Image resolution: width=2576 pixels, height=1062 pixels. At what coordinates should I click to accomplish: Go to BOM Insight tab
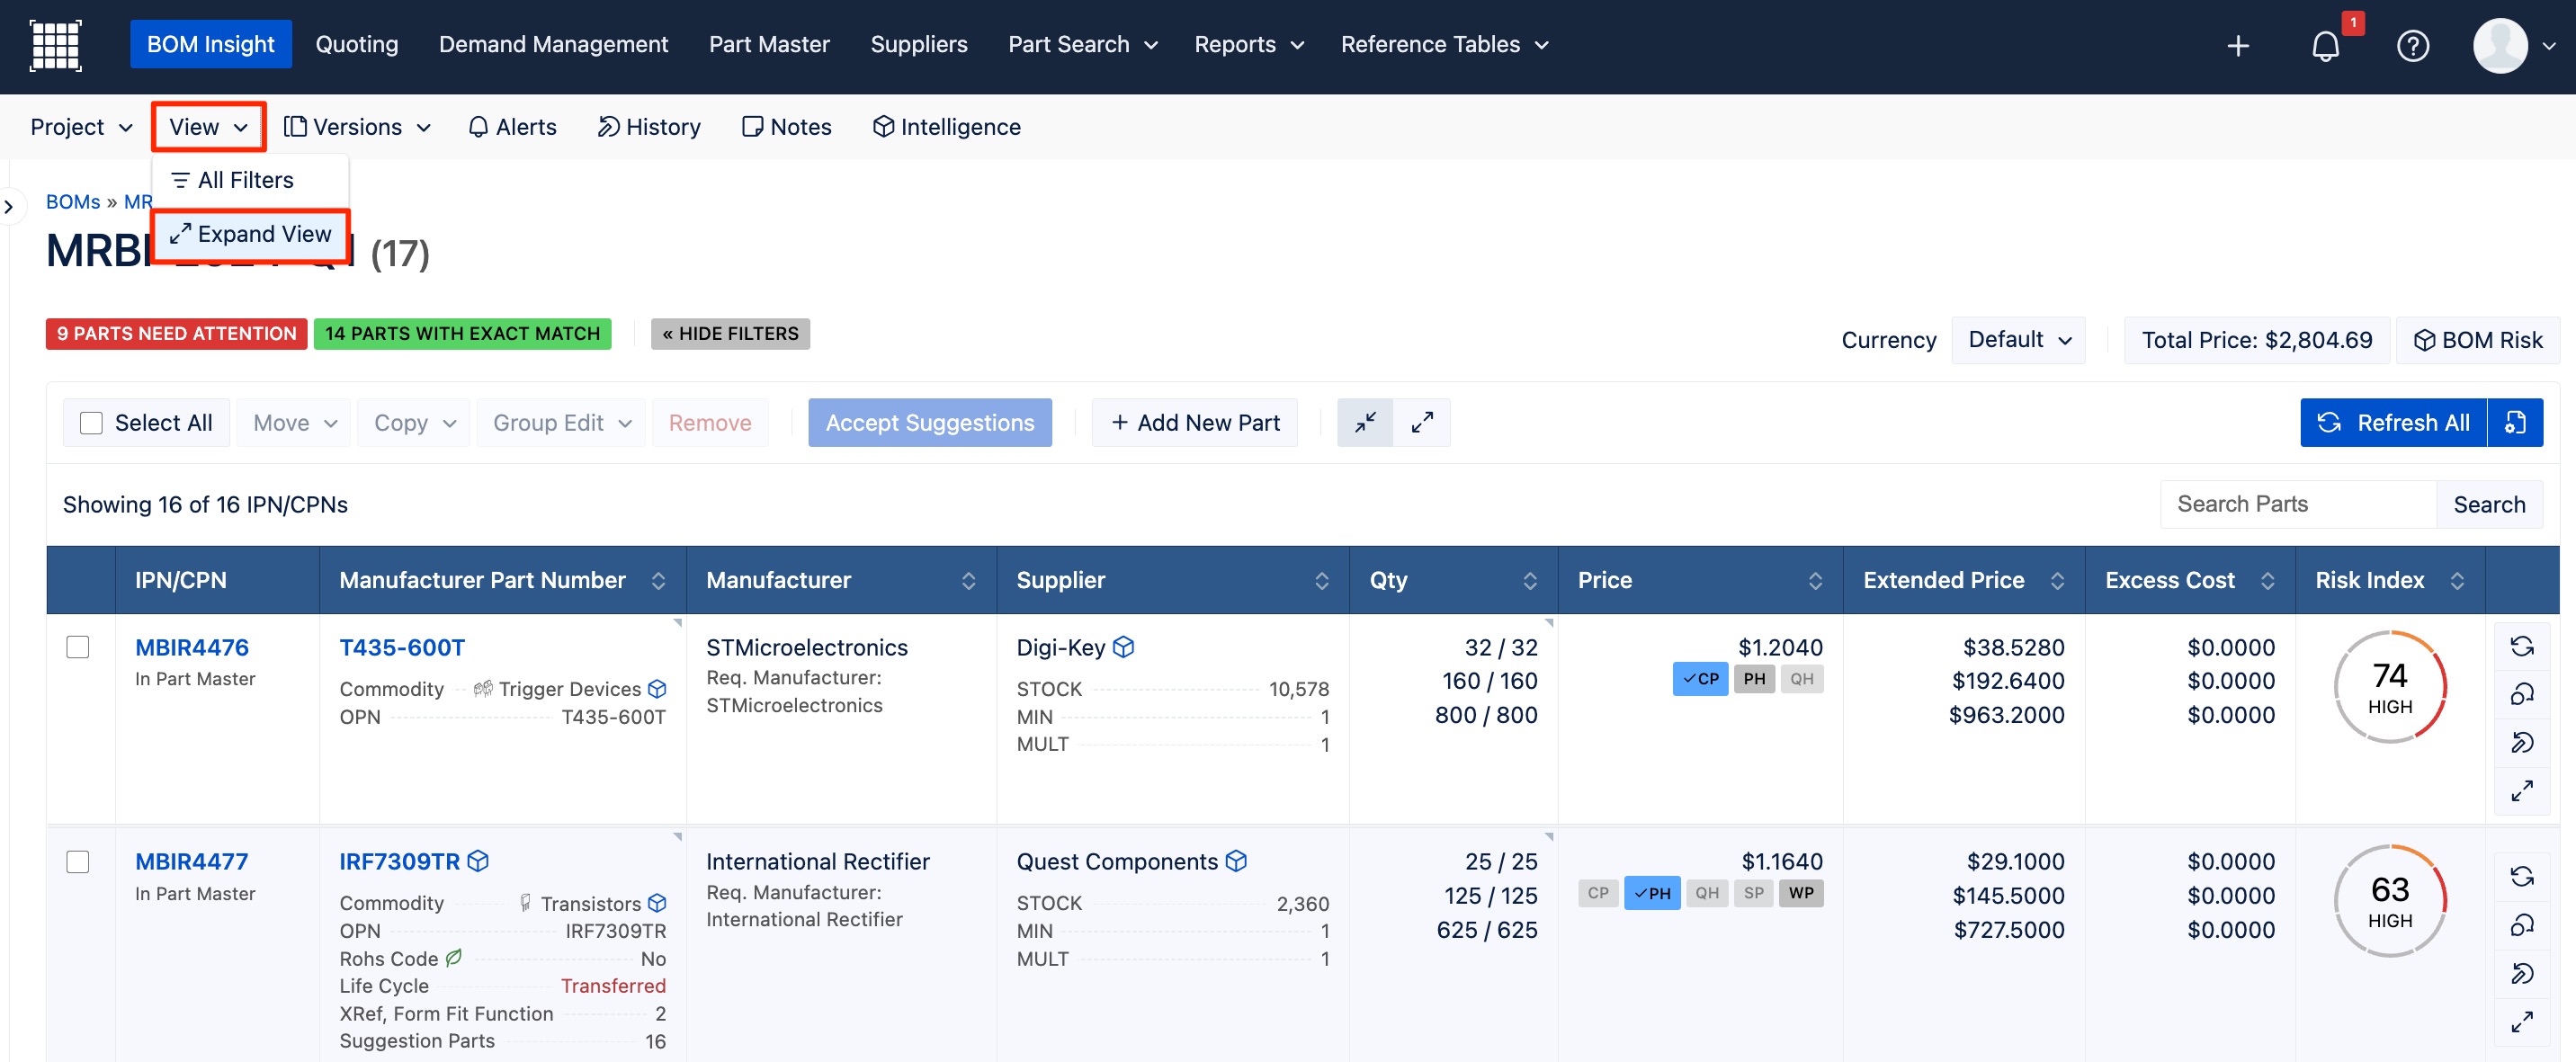(x=210, y=45)
